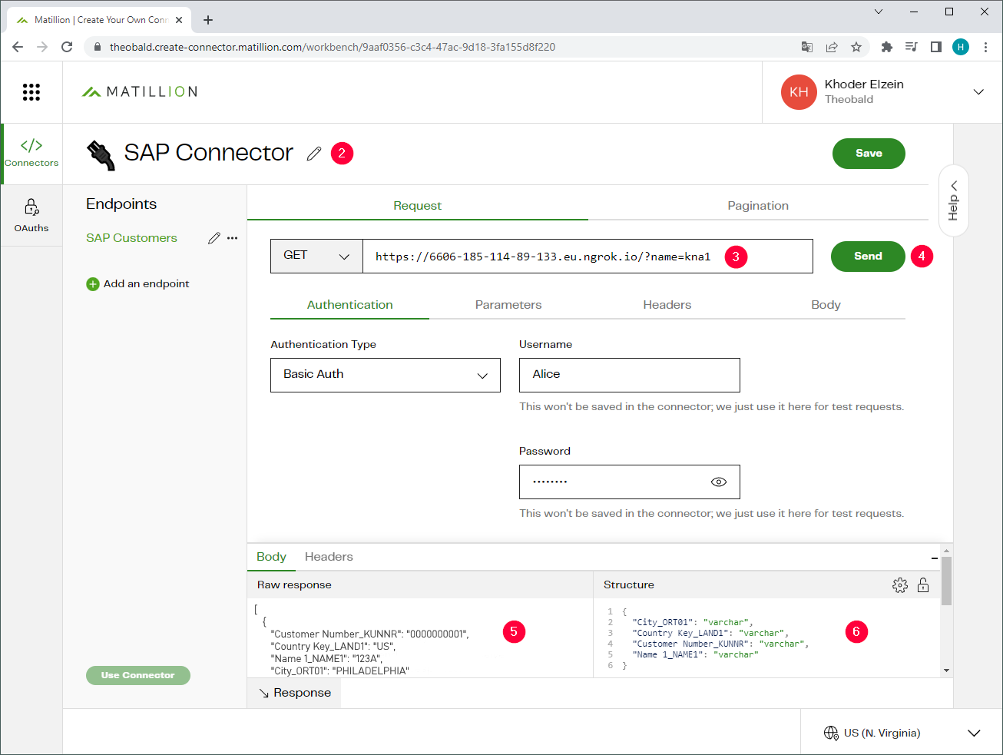1003x755 pixels.
Task: Click the endpoint URL input field
Action: coord(588,256)
